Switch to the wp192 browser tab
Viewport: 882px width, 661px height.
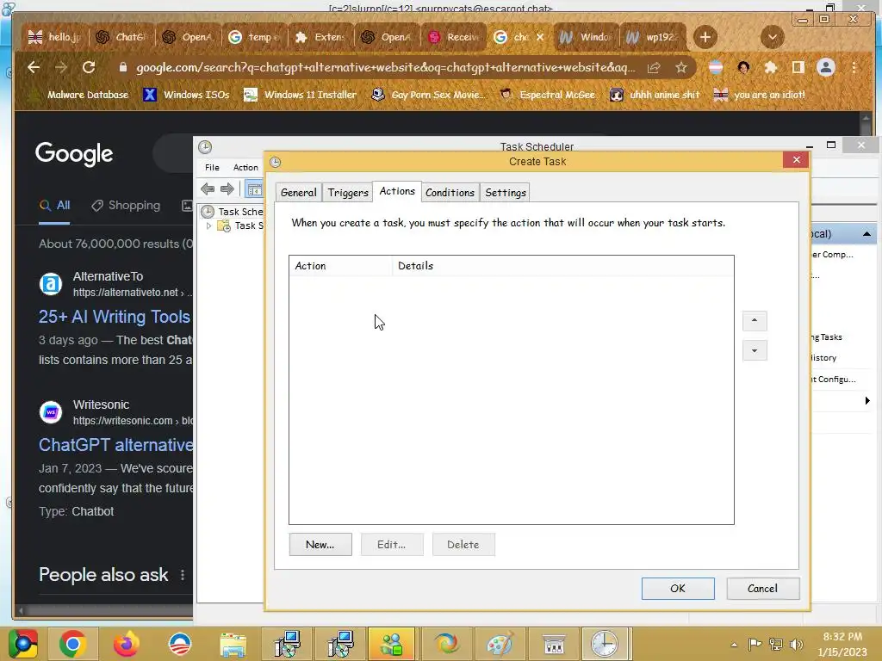[653, 38]
